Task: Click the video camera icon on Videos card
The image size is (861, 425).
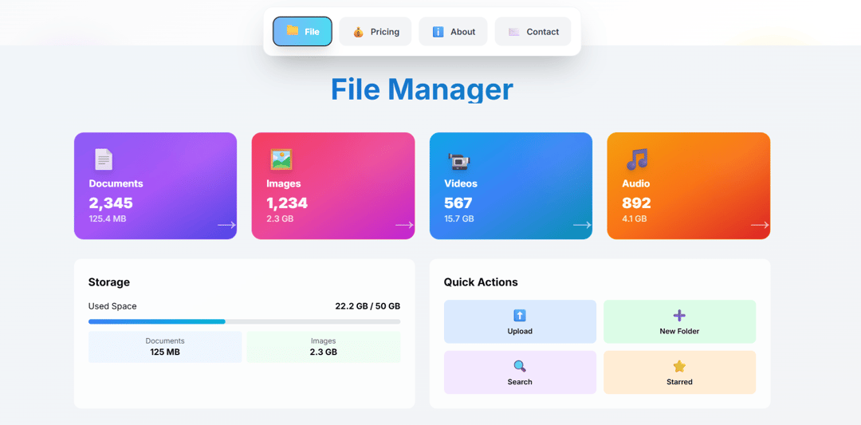Action: pos(459,161)
